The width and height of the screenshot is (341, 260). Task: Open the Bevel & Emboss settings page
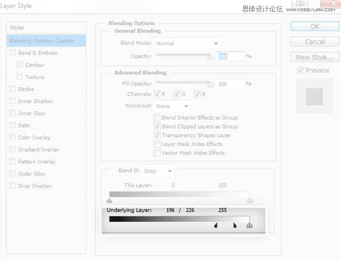pyautogui.click(x=38, y=53)
